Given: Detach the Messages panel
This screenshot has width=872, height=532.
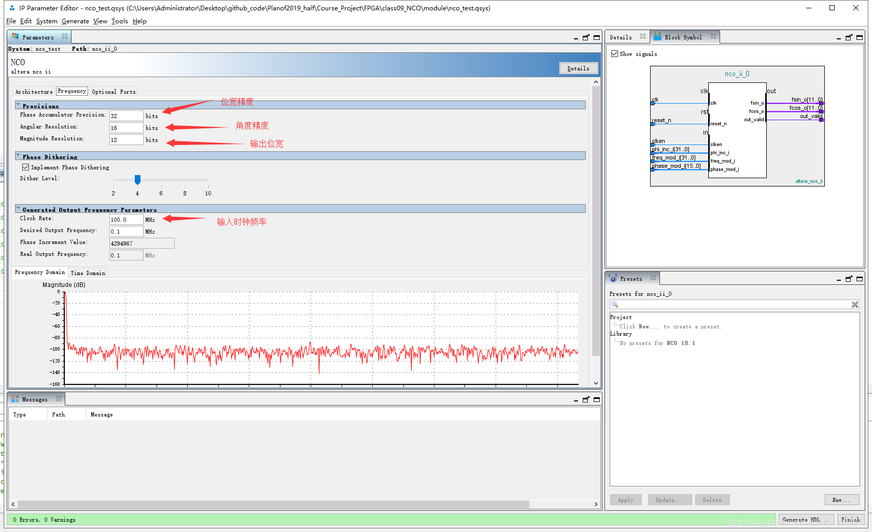Looking at the screenshot, I should 586,399.
